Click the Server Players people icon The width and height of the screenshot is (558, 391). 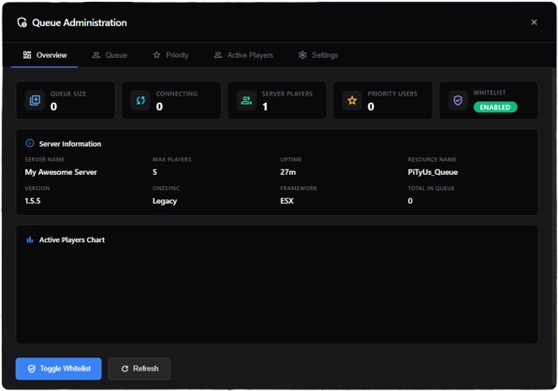(246, 101)
